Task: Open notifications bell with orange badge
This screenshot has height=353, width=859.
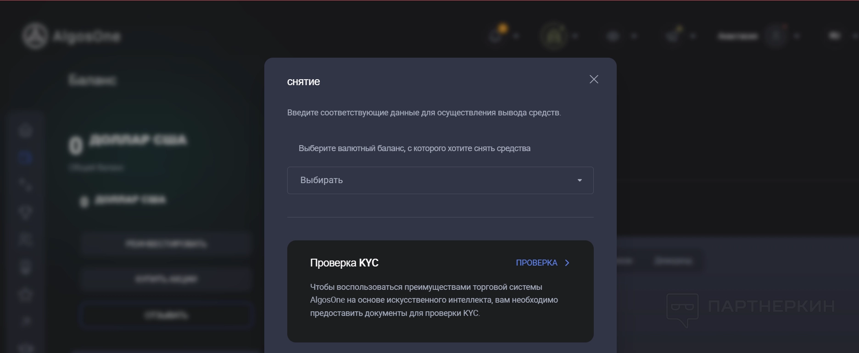Action: (496, 35)
